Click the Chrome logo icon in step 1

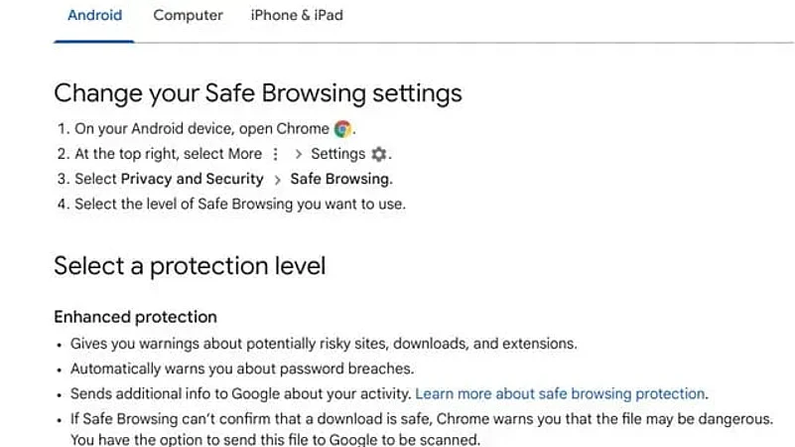pos(343,129)
